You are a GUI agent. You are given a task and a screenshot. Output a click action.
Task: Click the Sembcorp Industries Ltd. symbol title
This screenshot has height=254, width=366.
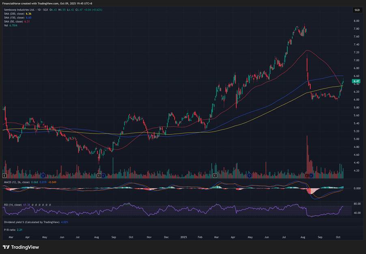coord(20,9)
